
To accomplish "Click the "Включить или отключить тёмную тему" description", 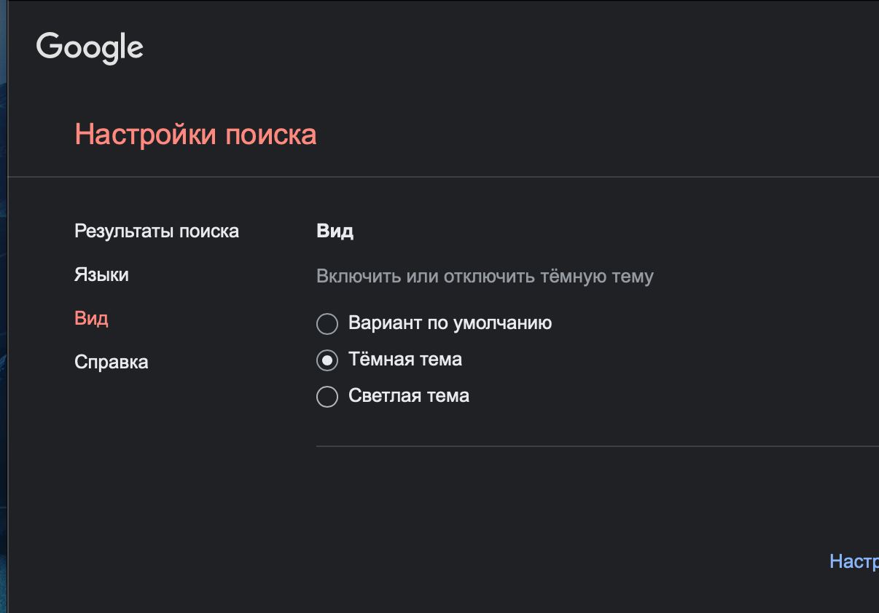I will (x=485, y=277).
